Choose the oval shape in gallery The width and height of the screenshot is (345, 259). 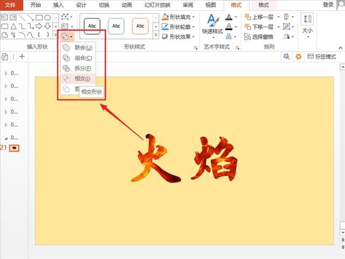pyautogui.click(x=47, y=17)
